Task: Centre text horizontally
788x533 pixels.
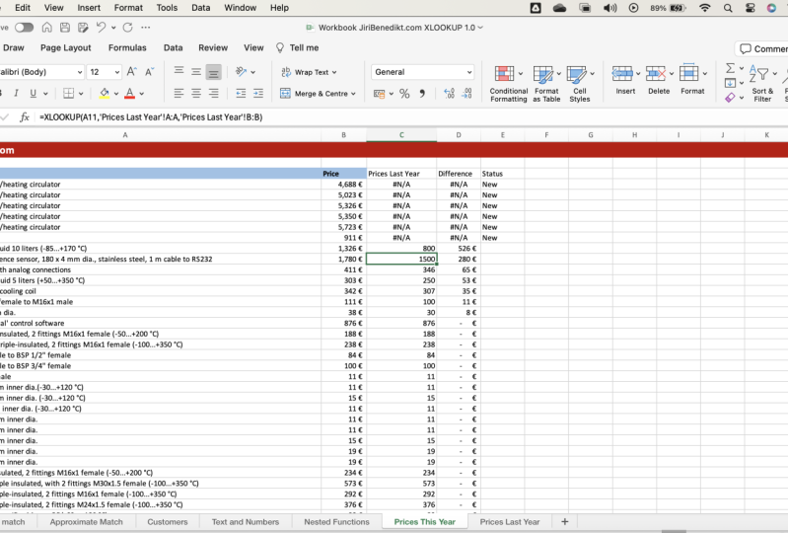Action: 196,93
